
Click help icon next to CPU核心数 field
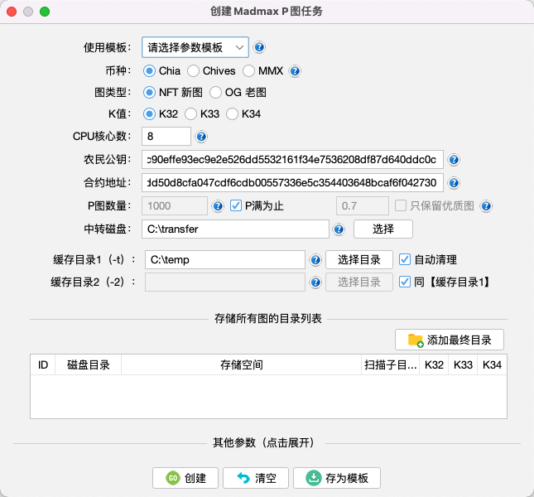click(x=201, y=136)
